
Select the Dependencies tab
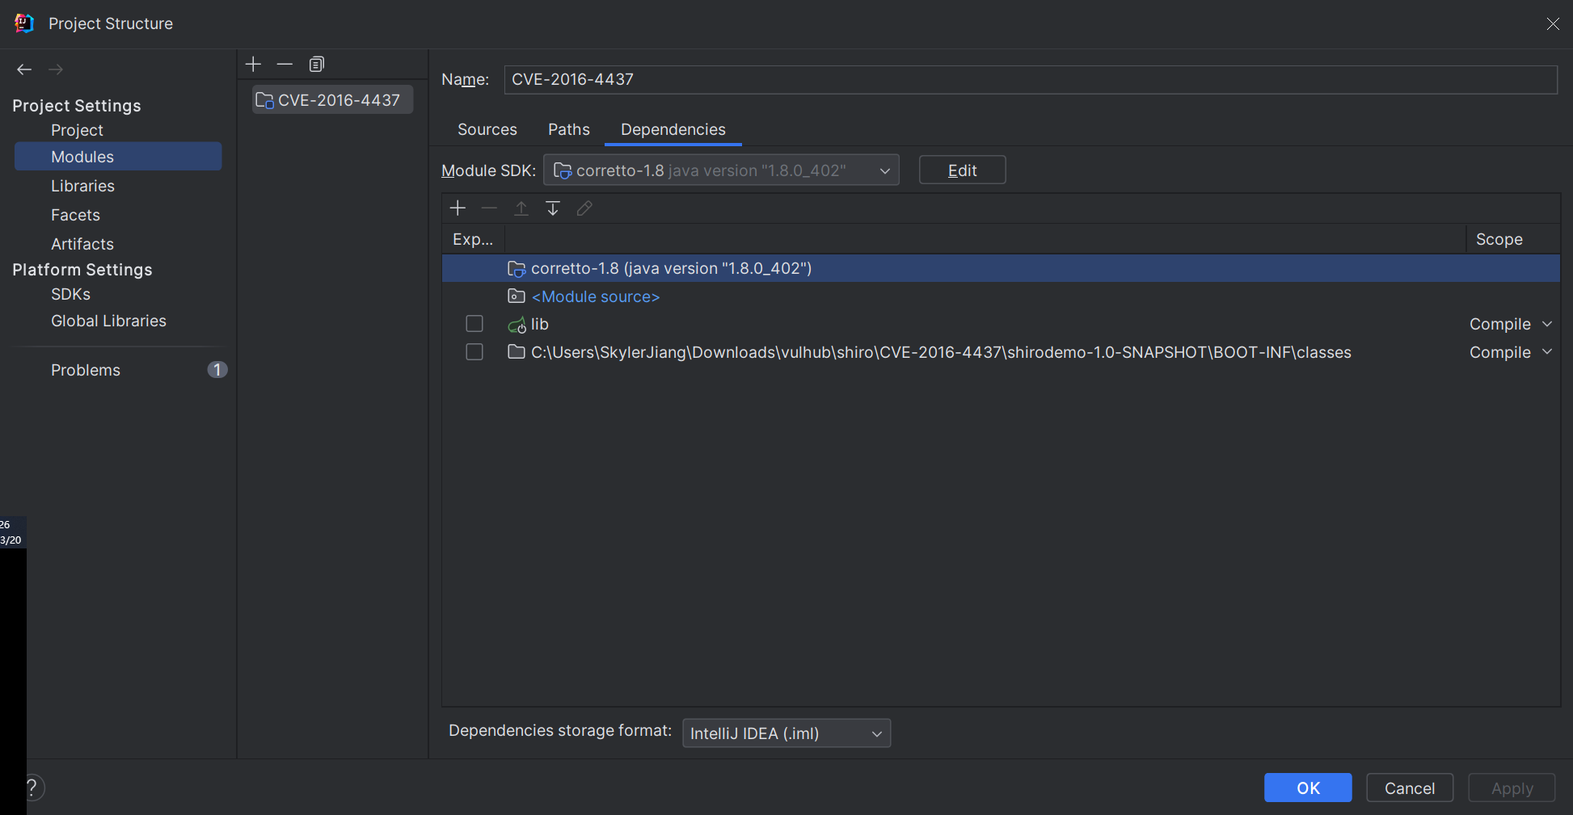coord(673,129)
